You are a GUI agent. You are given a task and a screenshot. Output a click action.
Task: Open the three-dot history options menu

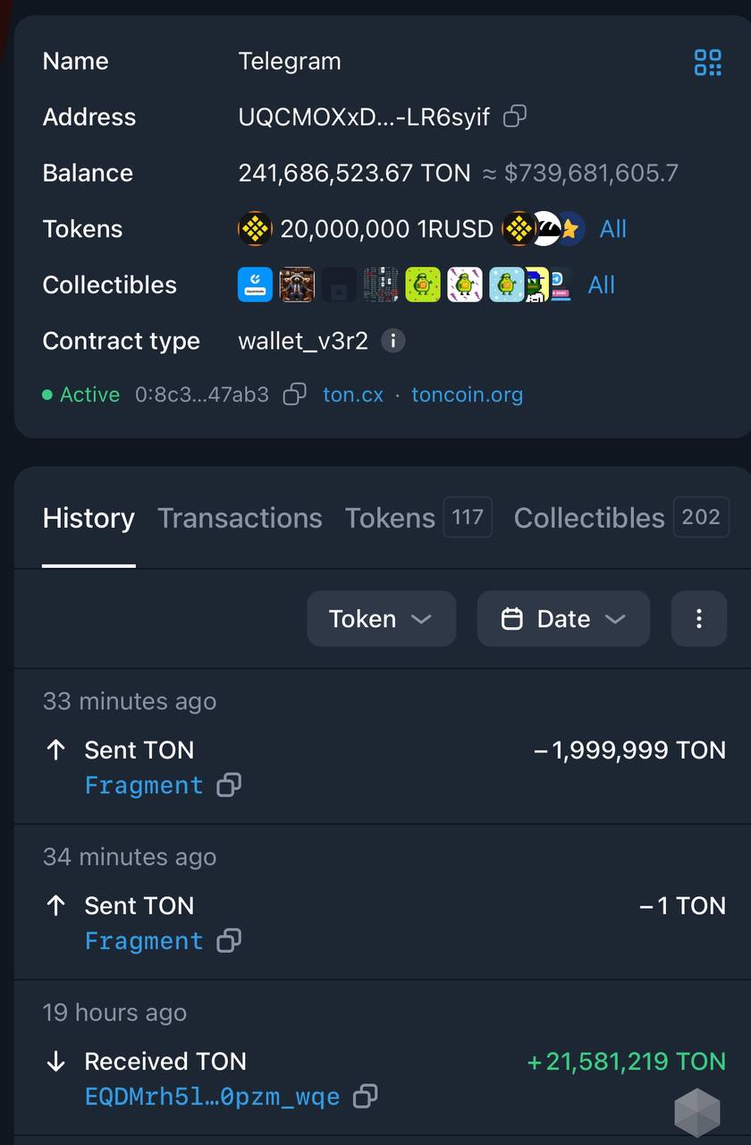699,618
